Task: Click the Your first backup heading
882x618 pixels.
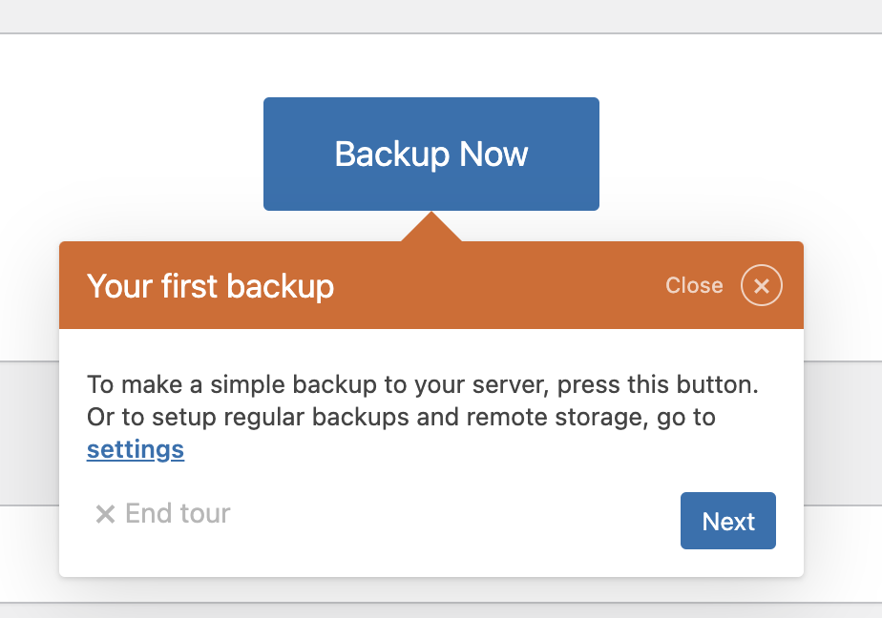Action: [210, 286]
